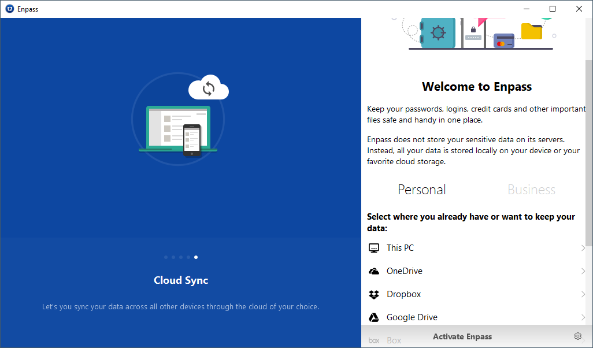Click the Enpass logo in title bar

point(9,9)
